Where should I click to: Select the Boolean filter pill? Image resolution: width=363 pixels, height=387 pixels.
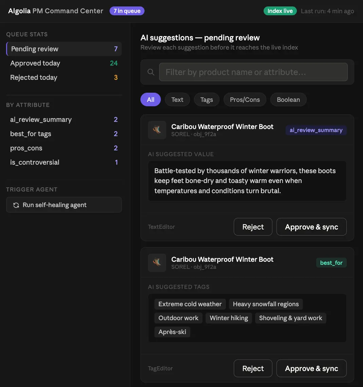pyautogui.click(x=288, y=100)
